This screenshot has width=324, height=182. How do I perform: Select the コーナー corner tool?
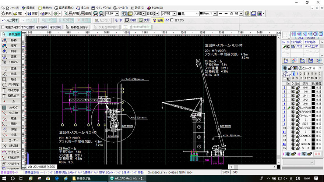point(11,140)
